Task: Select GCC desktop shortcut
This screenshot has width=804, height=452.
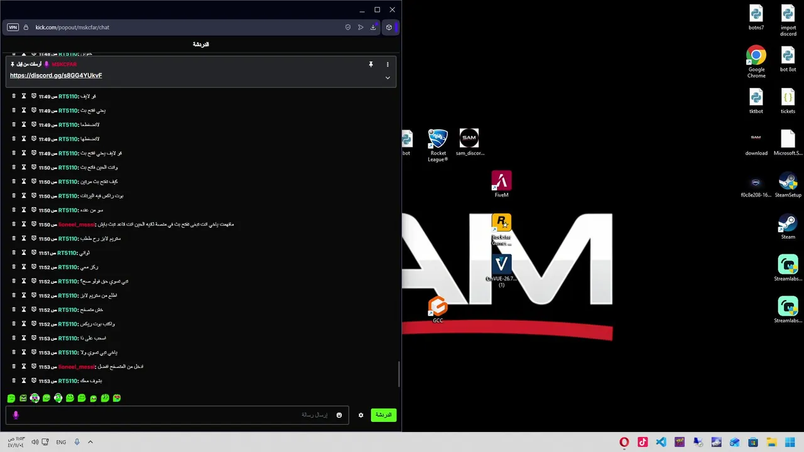Action: pyautogui.click(x=438, y=310)
